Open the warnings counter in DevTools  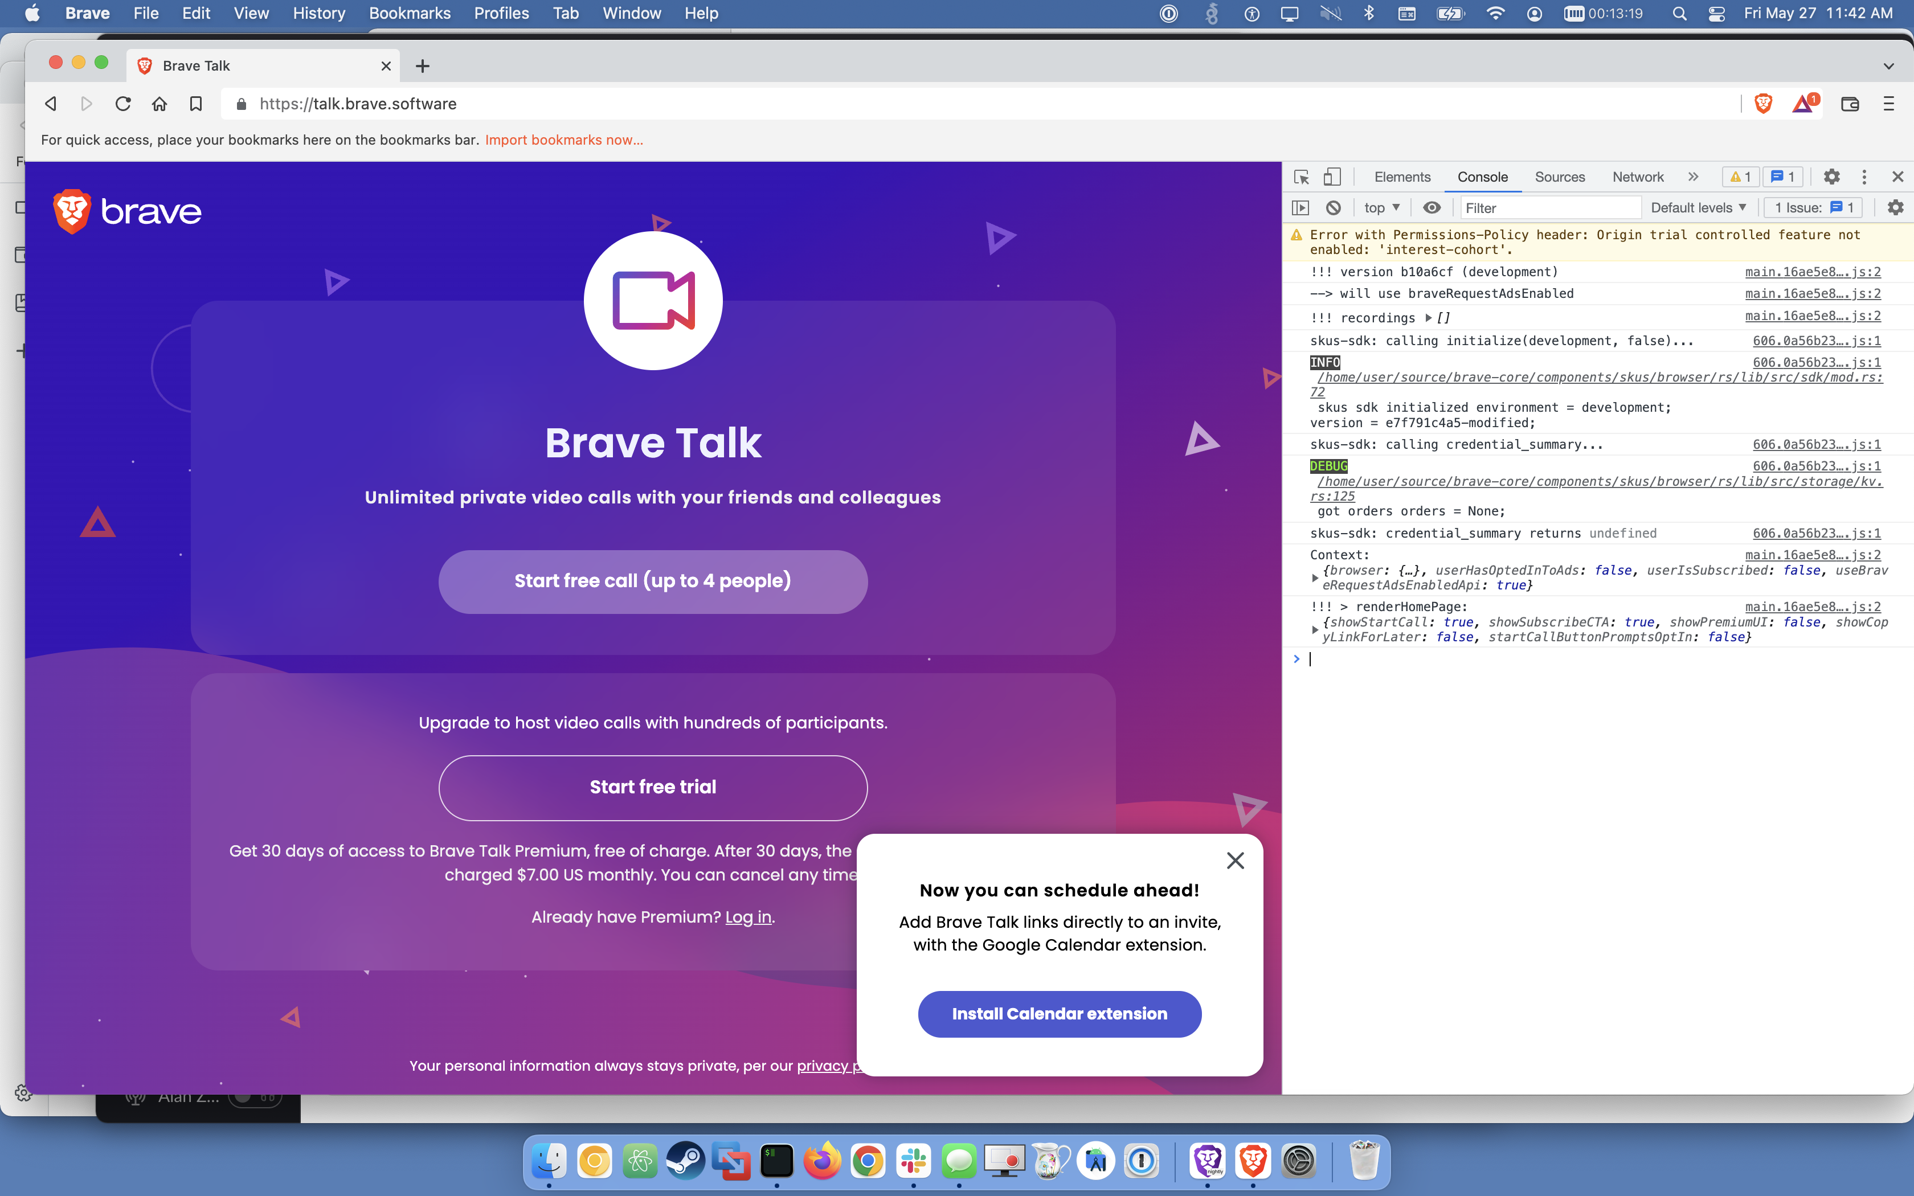click(x=1740, y=177)
